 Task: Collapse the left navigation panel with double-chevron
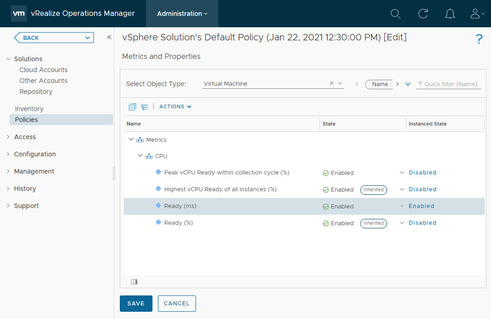109,38
